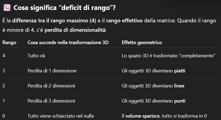Click the rank value '3' cell
221x120 pixels.
coord(4,71)
